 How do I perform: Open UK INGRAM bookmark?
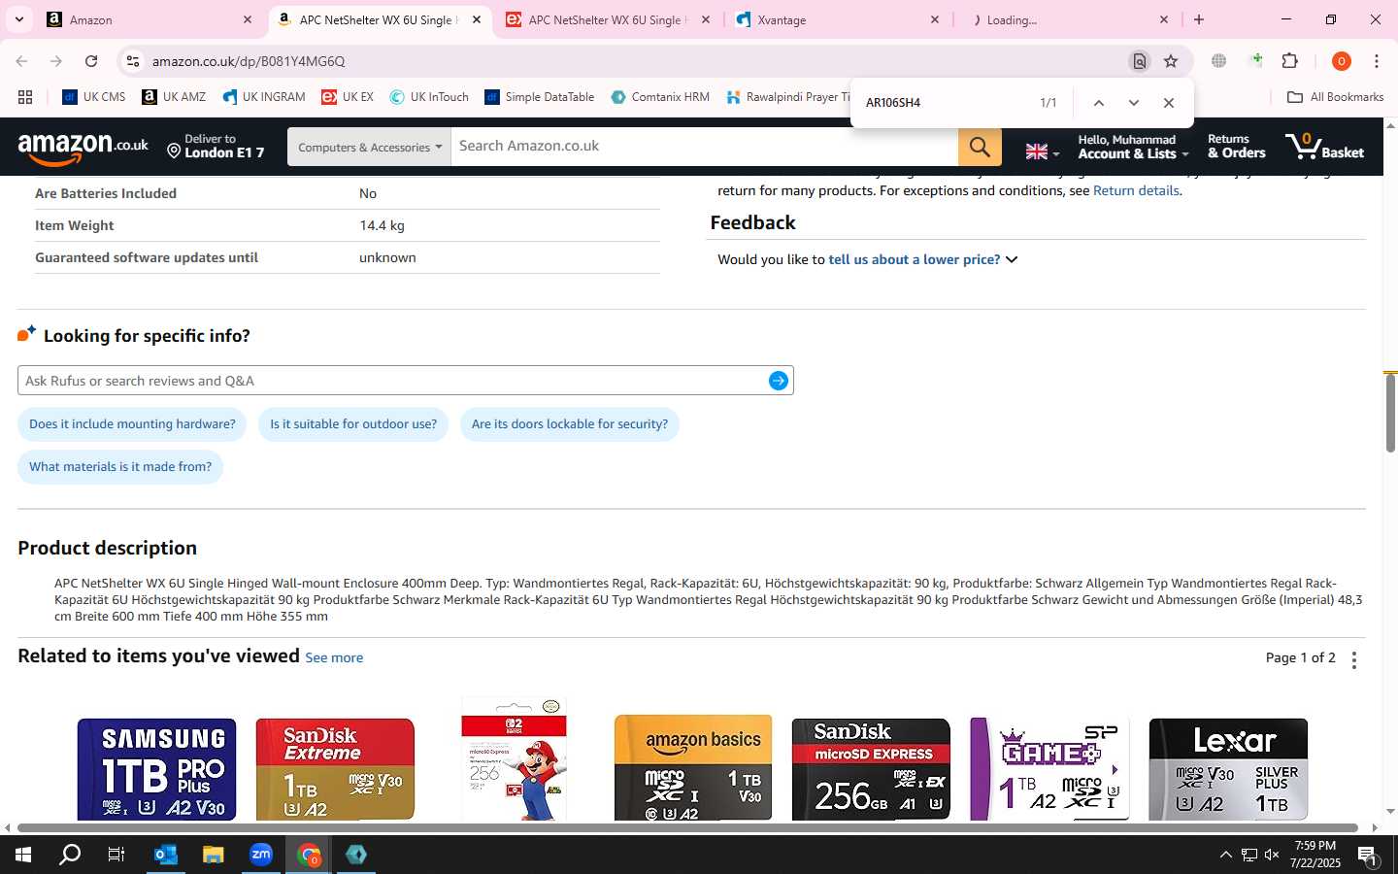[x=264, y=97]
